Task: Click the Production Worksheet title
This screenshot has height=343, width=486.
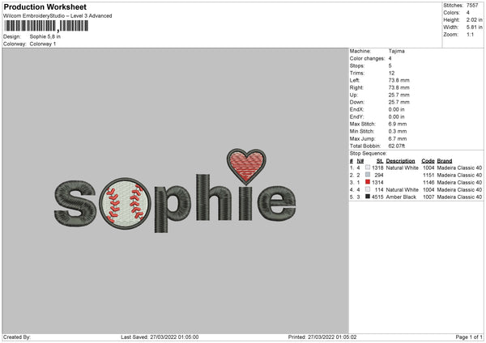Action: pos(45,7)
